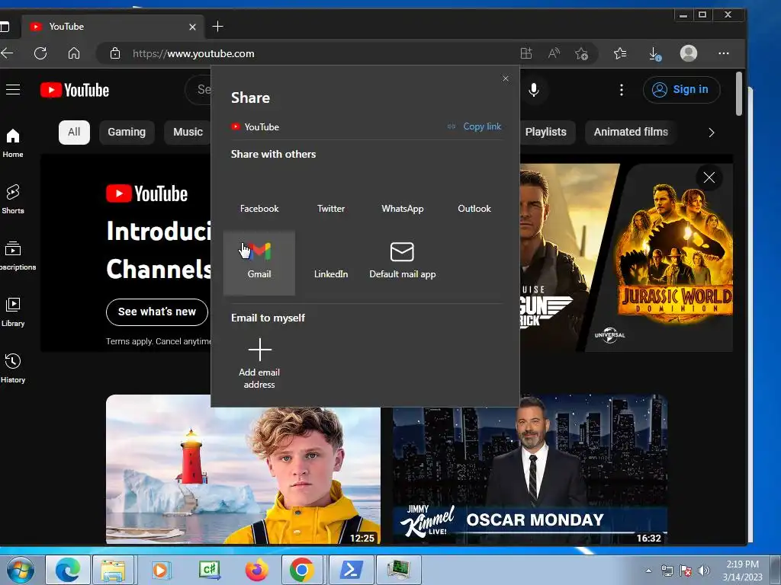This screenshot has width=781, height=585.
Task: View site information lock icon
Action: pyautogui.click(x=115, y=53)
